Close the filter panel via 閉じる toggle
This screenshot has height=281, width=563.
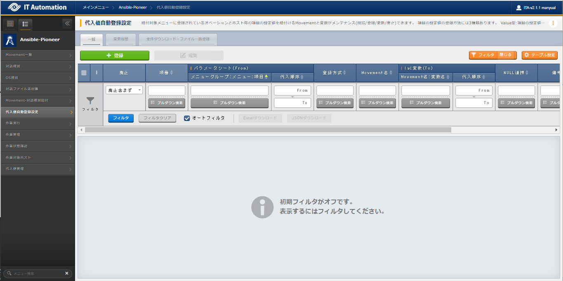(x=505, y=55)
